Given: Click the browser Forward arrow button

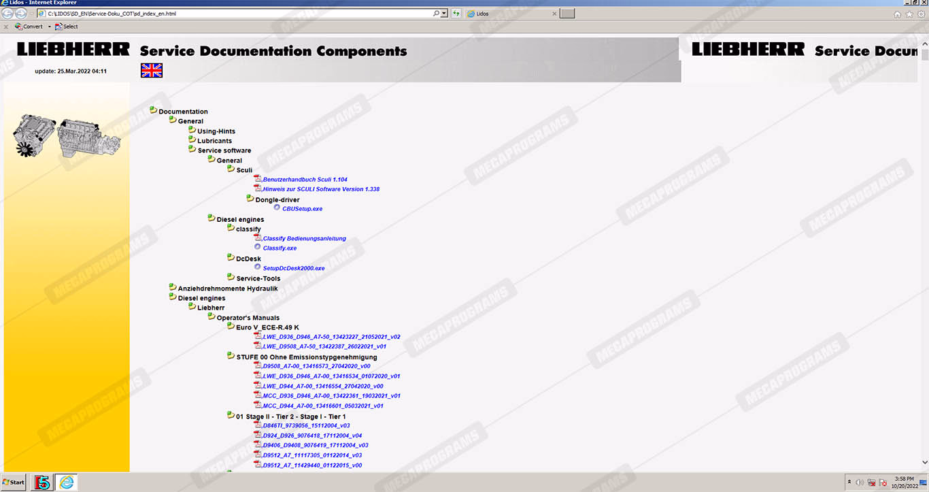Looking at the screenshot, I should [x=22, y=14].
